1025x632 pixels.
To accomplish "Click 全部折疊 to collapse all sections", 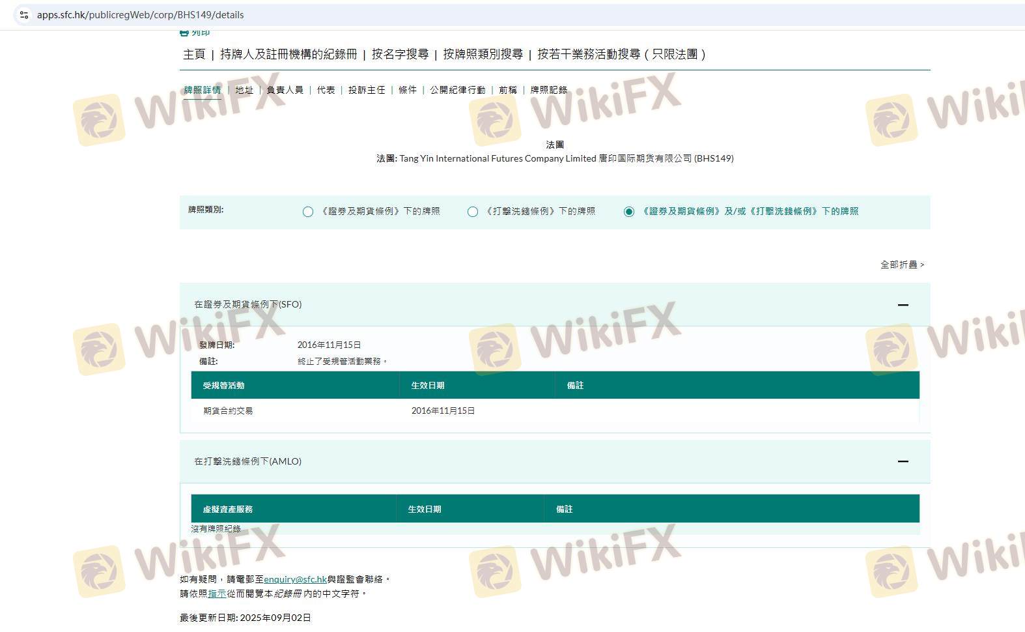I will [903, 265].
